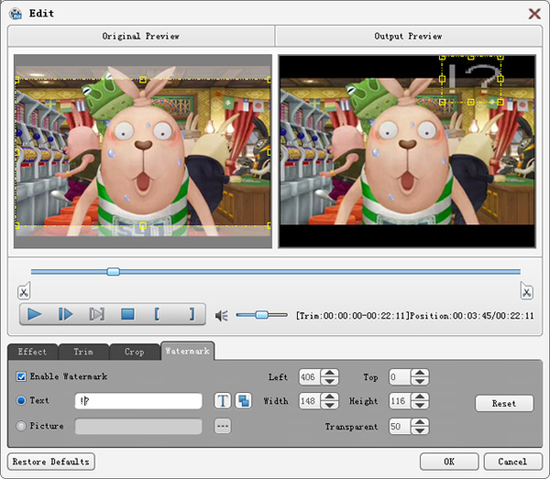
Task: Decrease the Width value with down arrow
Action: click(x=329, y=405)
